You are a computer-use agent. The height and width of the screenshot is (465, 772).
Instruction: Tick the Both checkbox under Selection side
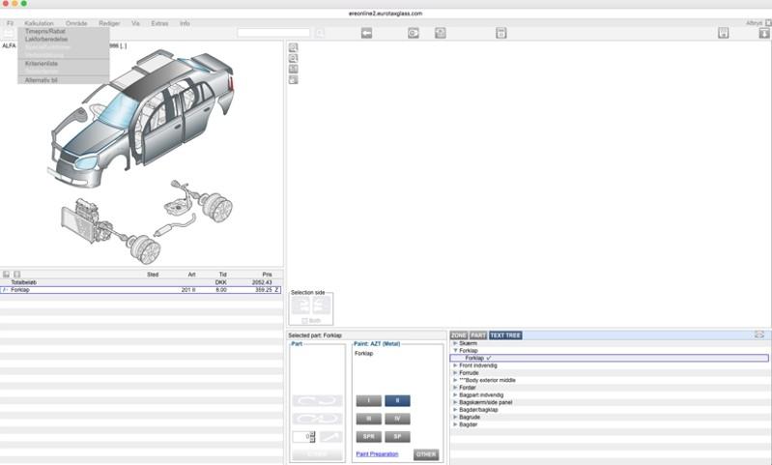[x=304, y=320]
